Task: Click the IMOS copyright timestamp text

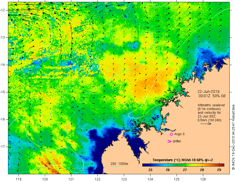Action: point(233,137)
